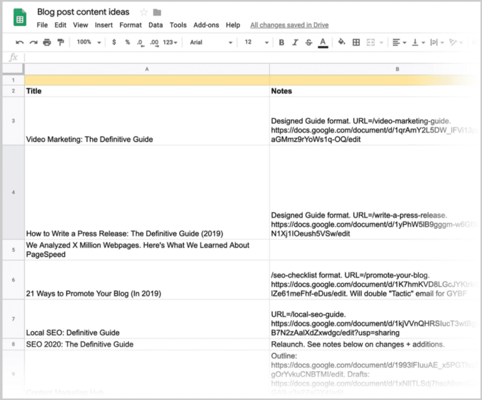The height and width of the screenshot is (400, 482).
Task: Open the text color picker
Action: 323,42
